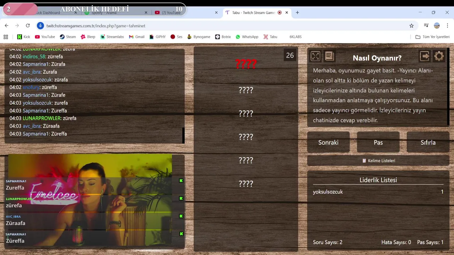Viewport: 454px width, 255px height.
Task: Click leaderboard entry yoksulsozcuk
Action: click(x=328, y=192)
